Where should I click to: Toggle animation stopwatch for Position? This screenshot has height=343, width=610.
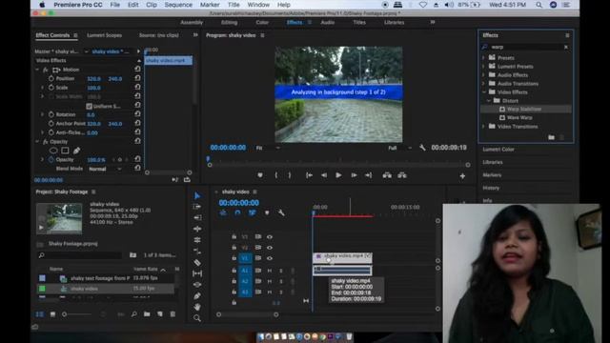click(51, 78)
